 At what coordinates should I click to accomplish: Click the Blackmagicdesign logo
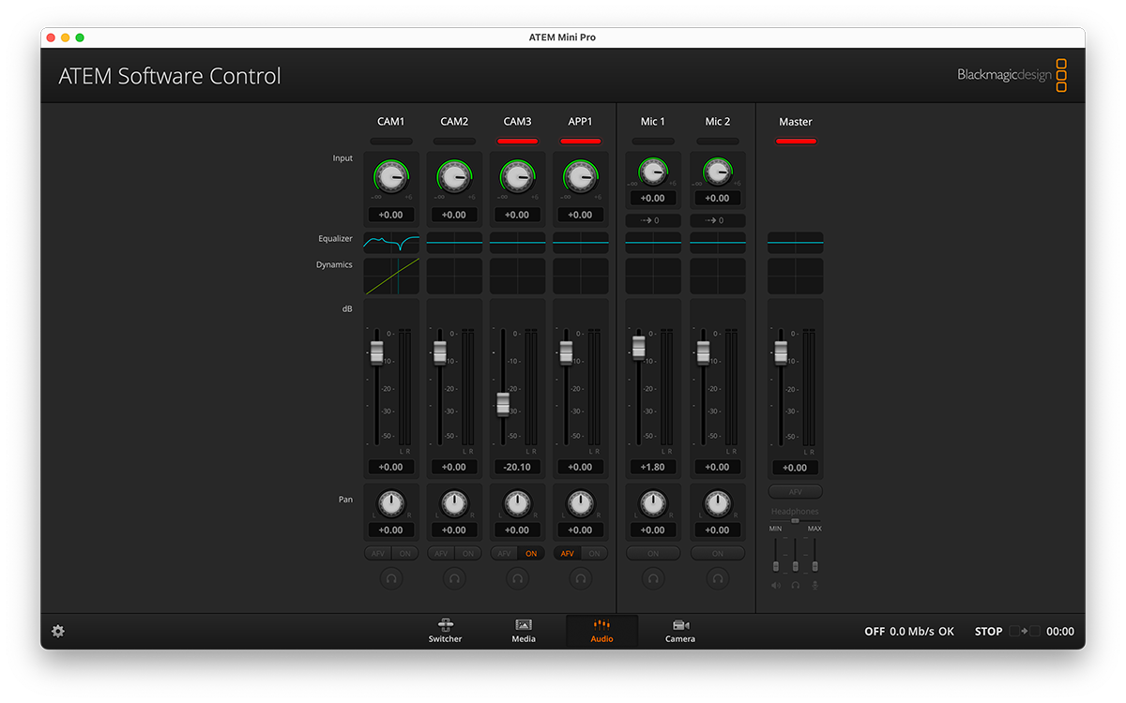click(x=1012, y=75)
